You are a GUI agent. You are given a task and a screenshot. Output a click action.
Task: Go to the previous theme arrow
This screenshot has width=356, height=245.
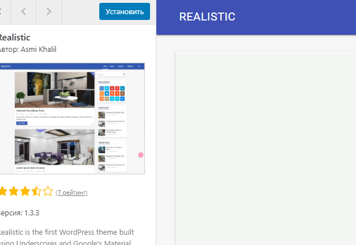point(23,11)
